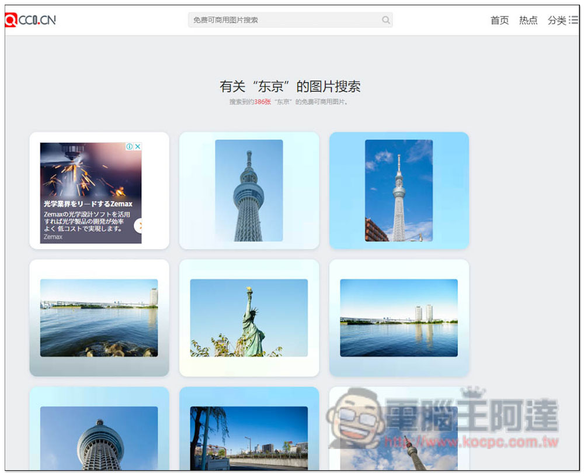This screenshot has height=476, width=584.
Task: Close the Zemax ad with X
Action: [138, 147]
